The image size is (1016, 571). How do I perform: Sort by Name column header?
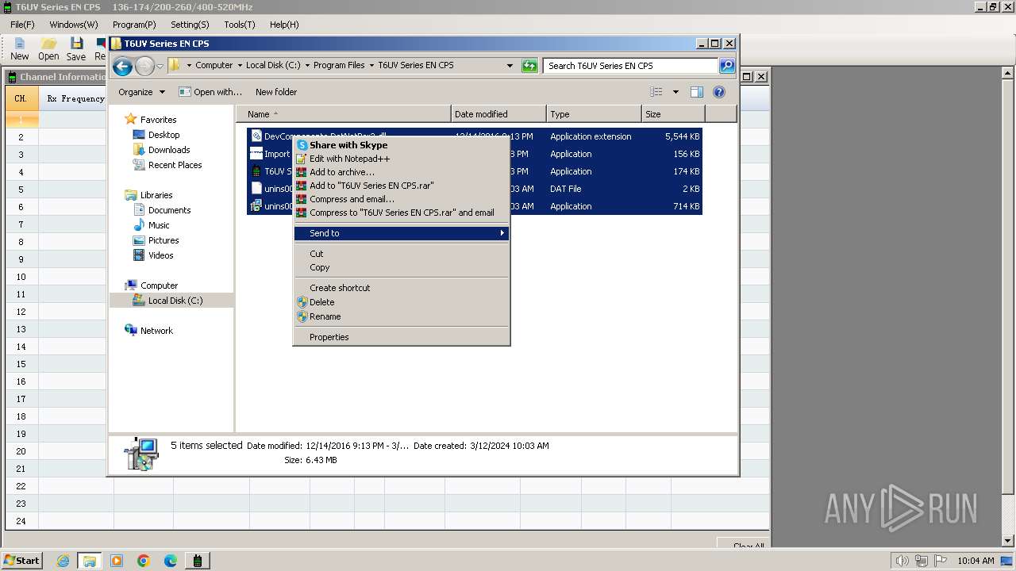coord(344,114)
